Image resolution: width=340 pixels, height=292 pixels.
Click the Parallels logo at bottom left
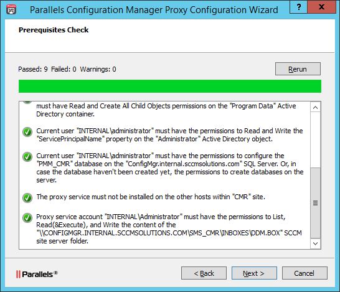pyautogui.click(x=37, y=274)
